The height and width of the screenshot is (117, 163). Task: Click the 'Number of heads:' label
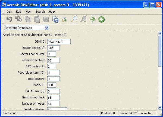[34, 104]
